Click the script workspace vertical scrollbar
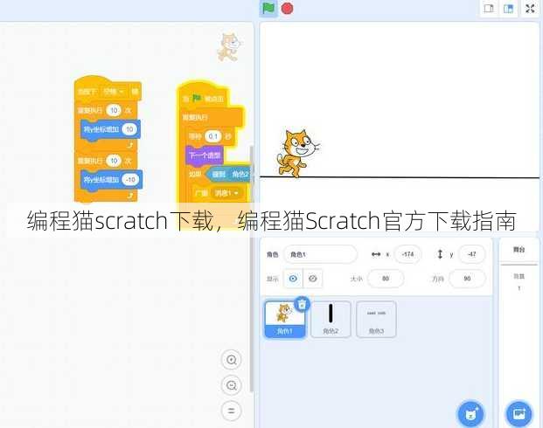The width and height of the screenshot is (543, 428). tap(252, 269)
